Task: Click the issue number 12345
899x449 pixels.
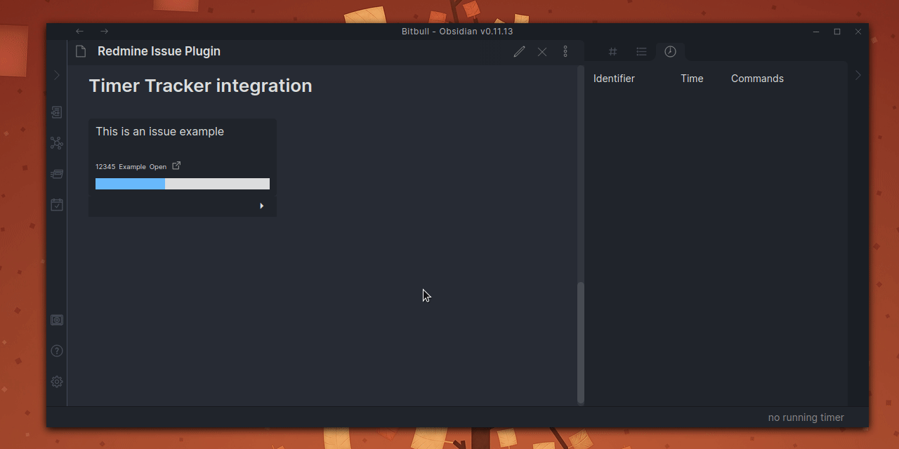Action: [x=105, y=167]
